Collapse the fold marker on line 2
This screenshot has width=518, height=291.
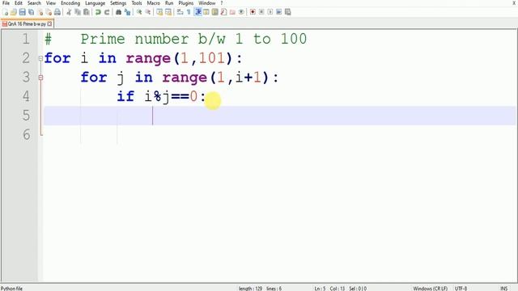[x=40, y=58]
